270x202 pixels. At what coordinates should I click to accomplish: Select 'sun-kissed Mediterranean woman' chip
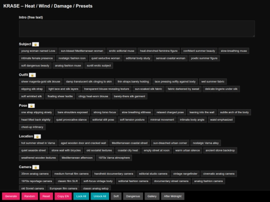coord(82,51)
